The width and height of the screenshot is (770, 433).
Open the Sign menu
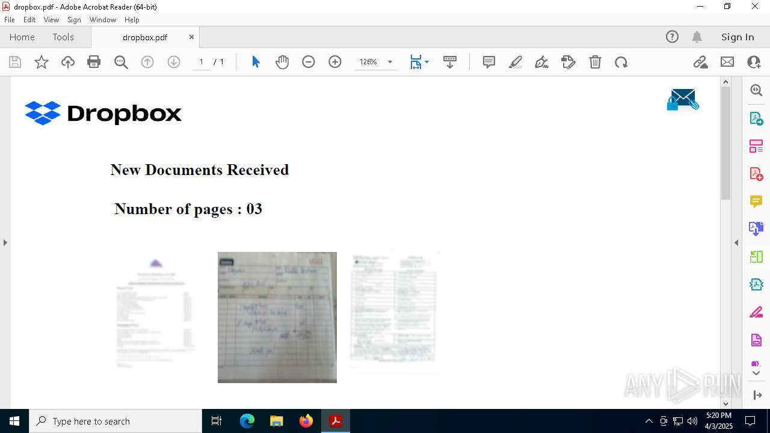point(74,20)
